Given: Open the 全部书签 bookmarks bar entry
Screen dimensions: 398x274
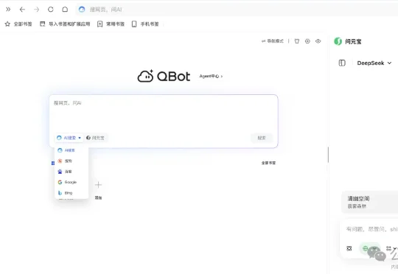Looking at the screenshot, I should [18, 24].
